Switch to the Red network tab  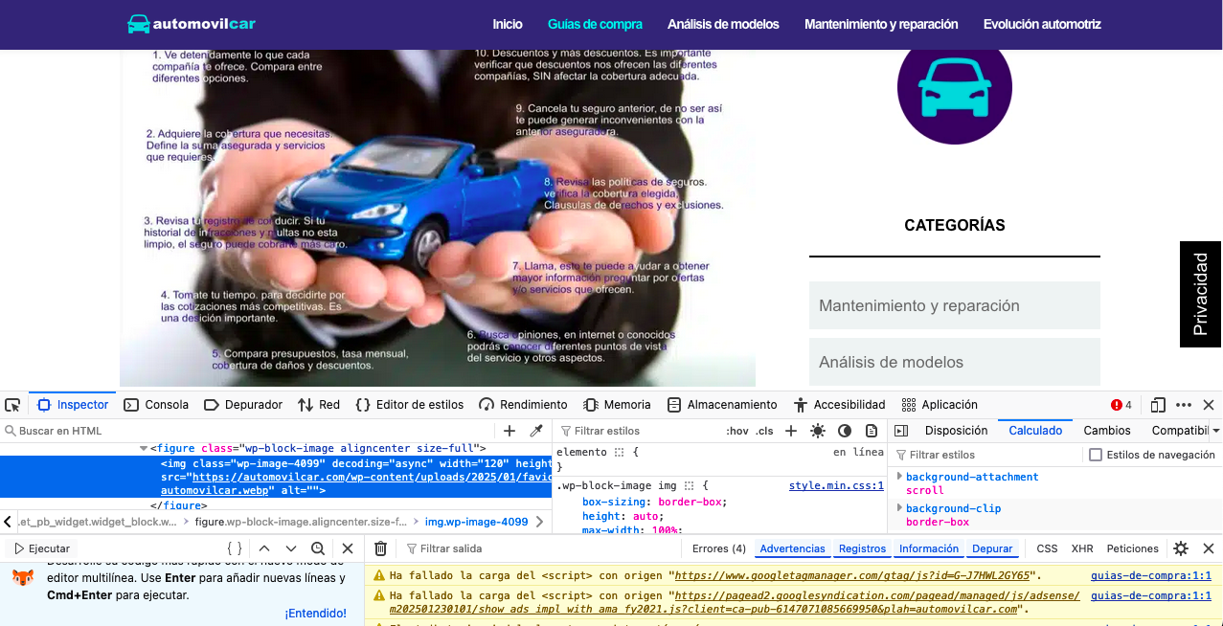click(x=319, y=405)
